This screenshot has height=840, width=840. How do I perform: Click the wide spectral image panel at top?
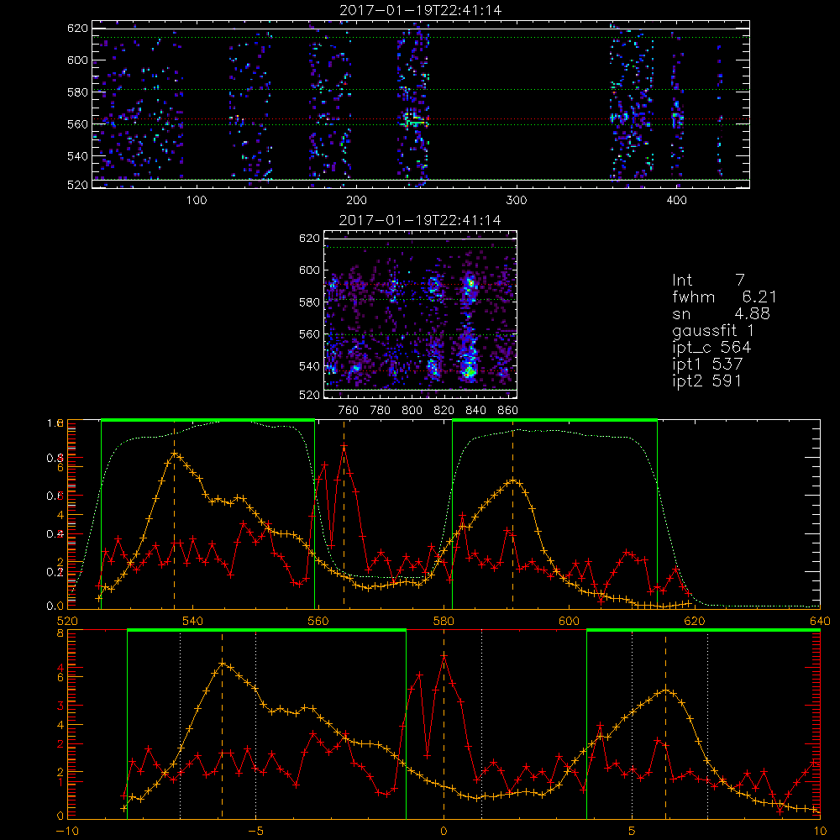[x=421, y=104]
